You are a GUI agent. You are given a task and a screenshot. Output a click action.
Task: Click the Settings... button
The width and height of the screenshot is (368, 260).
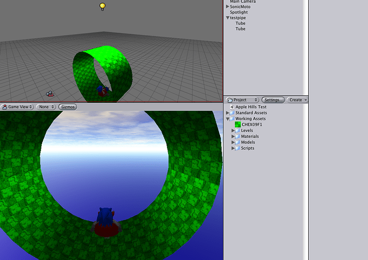pos(273,100)
